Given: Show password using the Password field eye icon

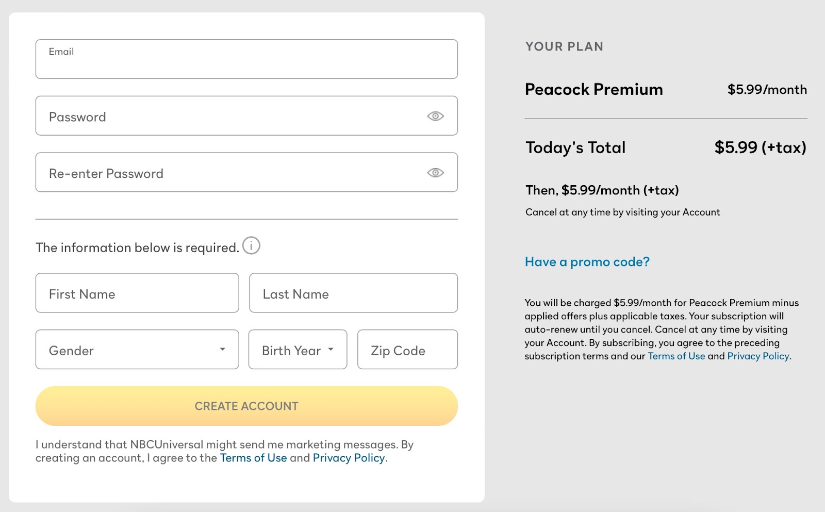Looking at the screenshot, I should 435,116.
